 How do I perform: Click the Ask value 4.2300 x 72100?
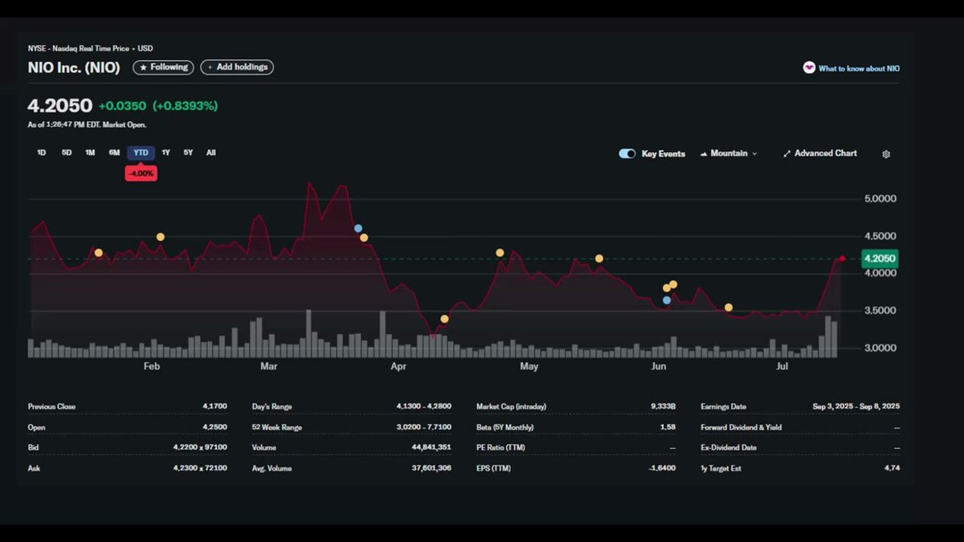(200, 468)
